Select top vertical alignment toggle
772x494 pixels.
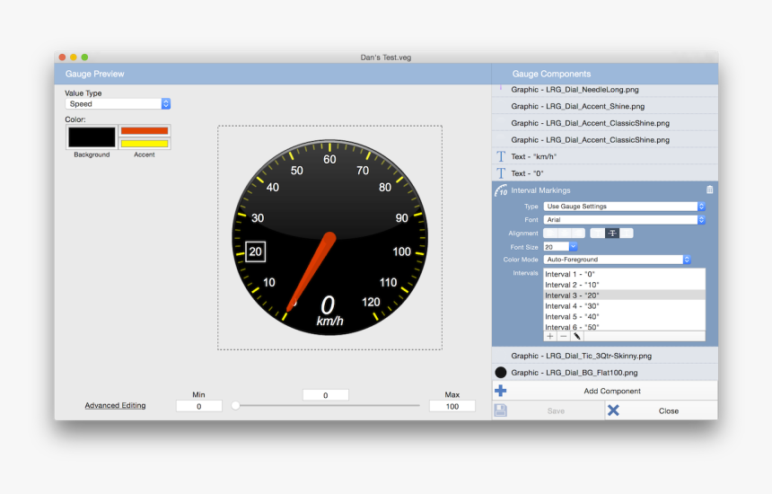[597, 234]
